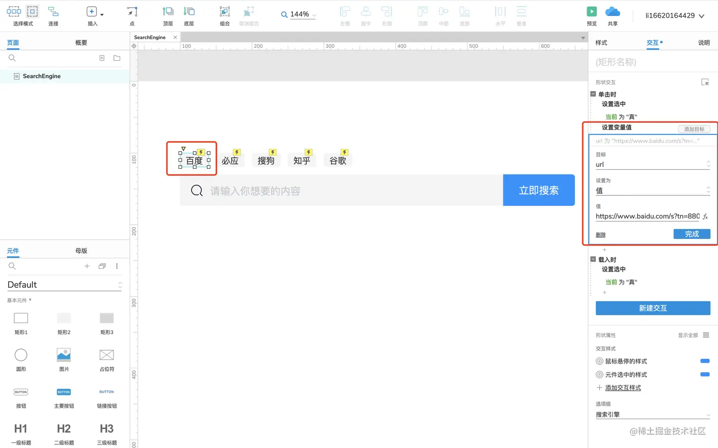This screenshot has height=448, width=718.
Task: Click the 完成 done button
Action: 692,234
